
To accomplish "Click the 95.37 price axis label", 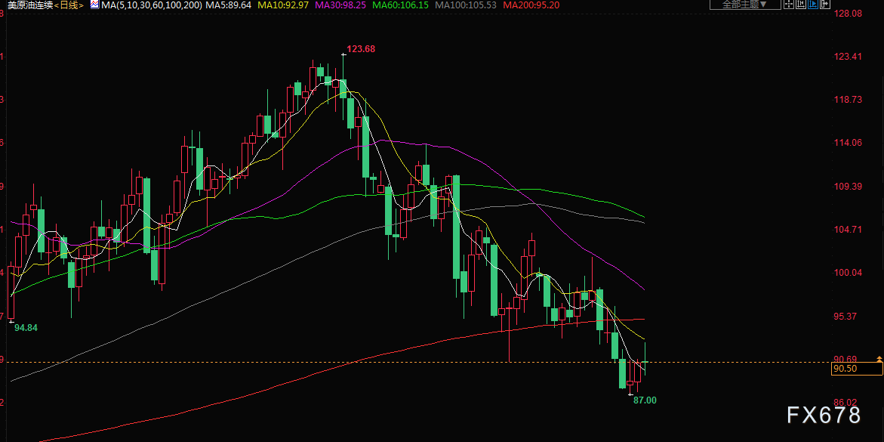I will click(x=845, y=316).
